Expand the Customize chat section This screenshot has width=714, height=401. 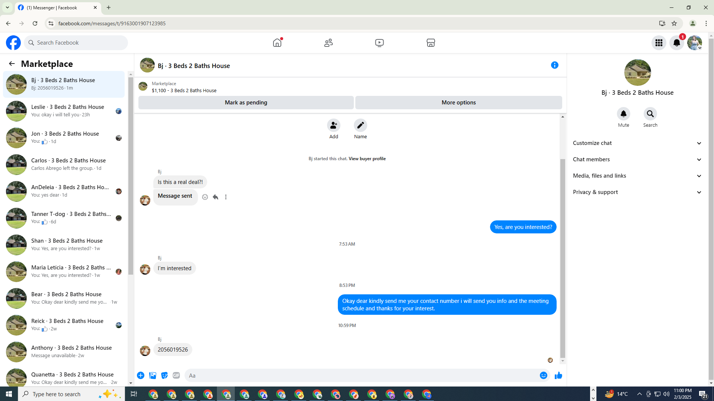pyautogui.click(x=637, y=143)
